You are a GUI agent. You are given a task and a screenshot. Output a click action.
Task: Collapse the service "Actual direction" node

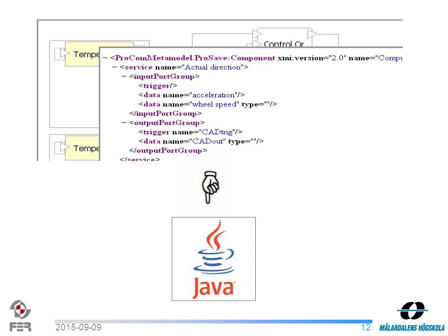115,67
